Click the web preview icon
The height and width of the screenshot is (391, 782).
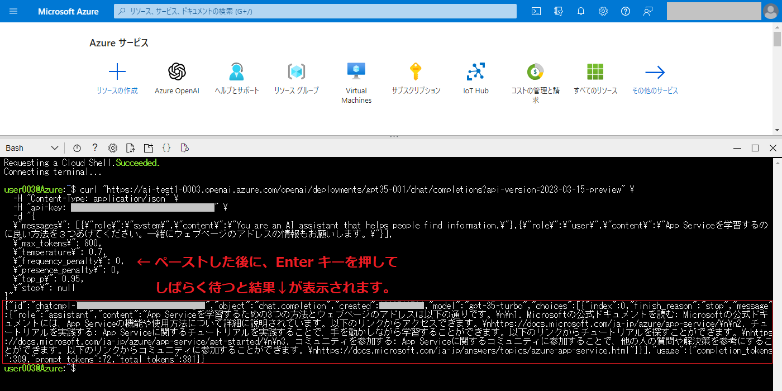184,148
